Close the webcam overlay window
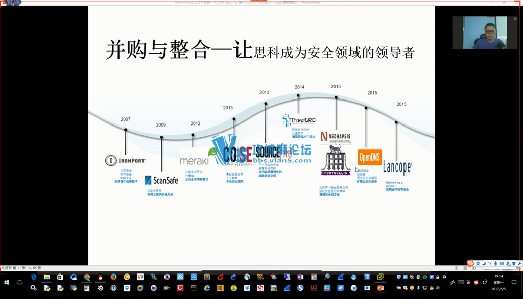 tap(515, 19)
